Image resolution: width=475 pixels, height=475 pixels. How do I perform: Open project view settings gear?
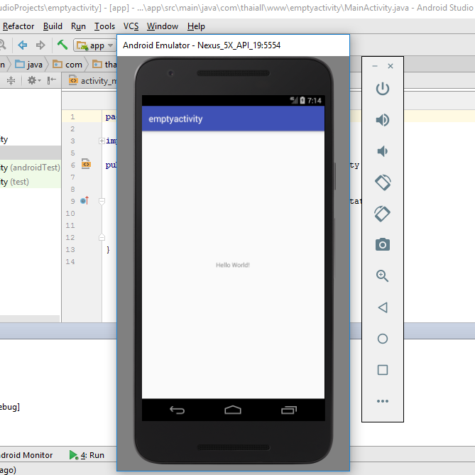(x=34, y=80)
